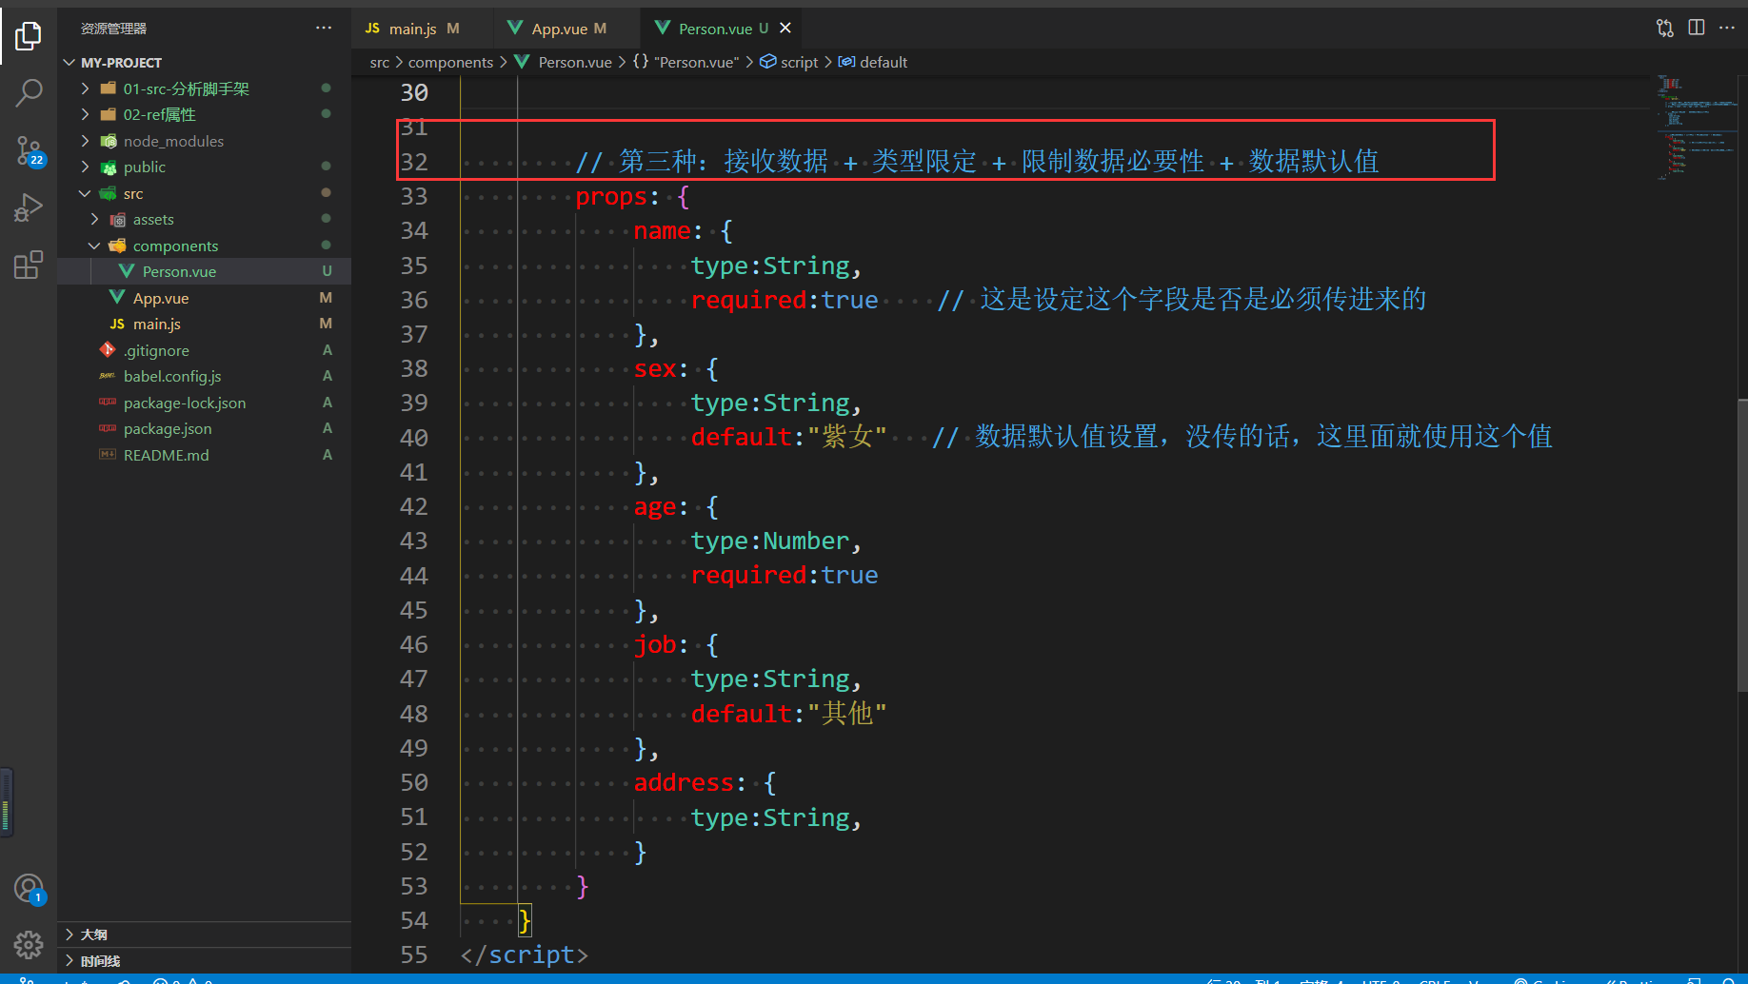This screenshot has height=984, width=1748.
Task: Click the editor minimap preview
Action: tap(1698, 128)
